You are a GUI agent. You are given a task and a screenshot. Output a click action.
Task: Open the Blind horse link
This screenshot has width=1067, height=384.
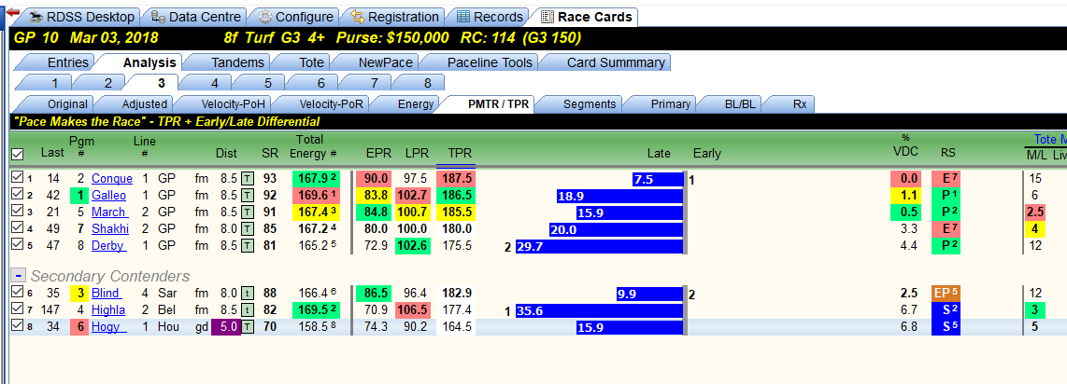point(107,293)
